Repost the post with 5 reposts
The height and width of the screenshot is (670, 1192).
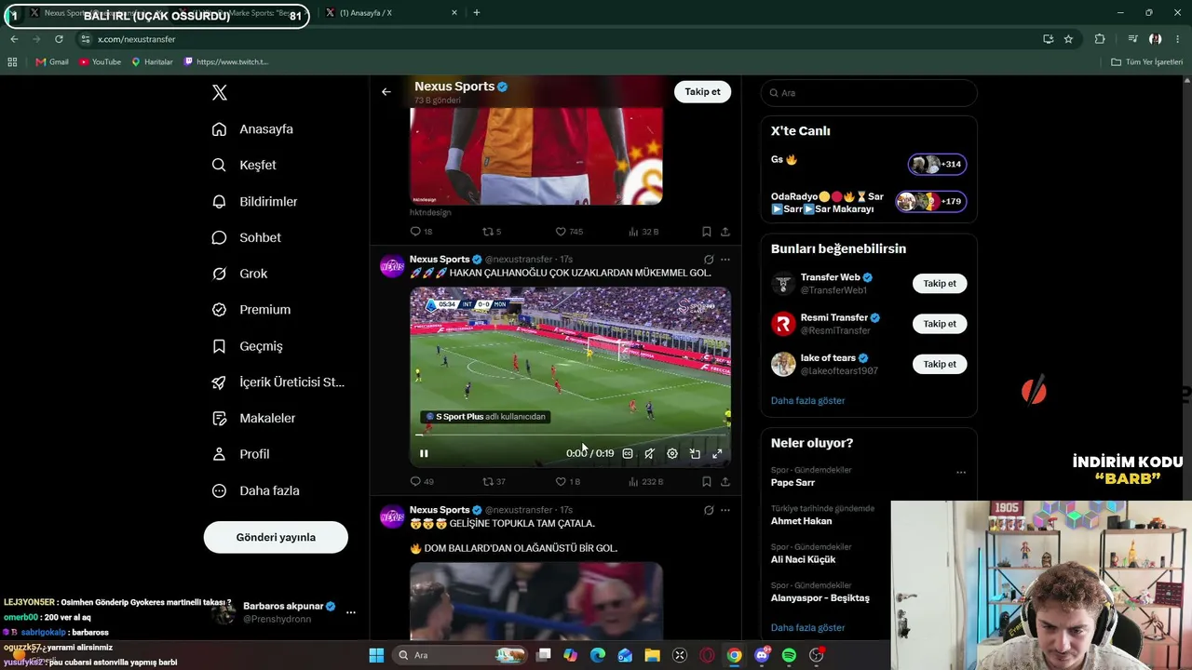(x=492, y=232)
